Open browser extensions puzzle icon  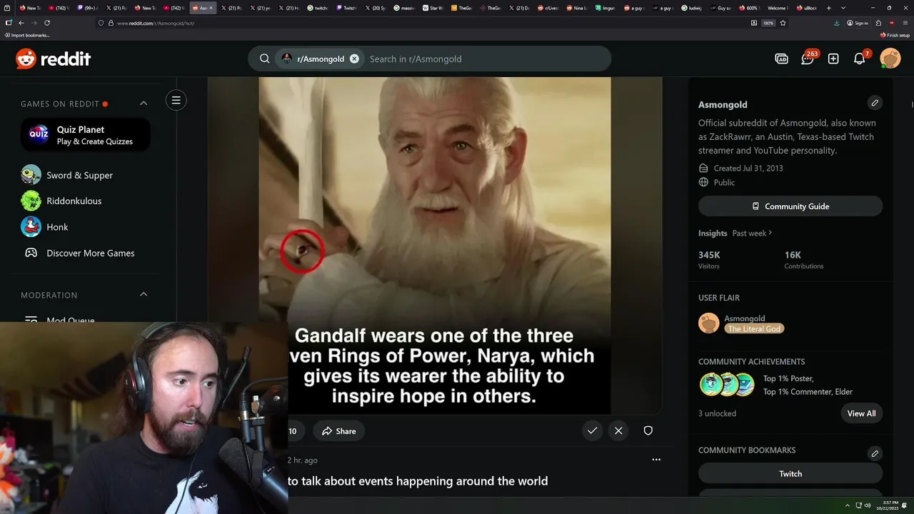coord(878,23)
